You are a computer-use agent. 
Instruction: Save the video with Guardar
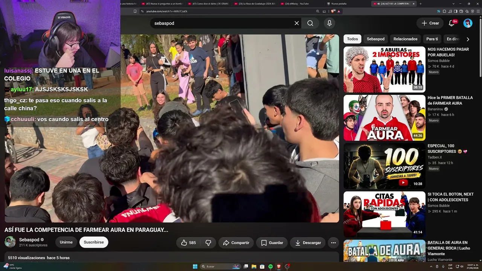[272, 243]
